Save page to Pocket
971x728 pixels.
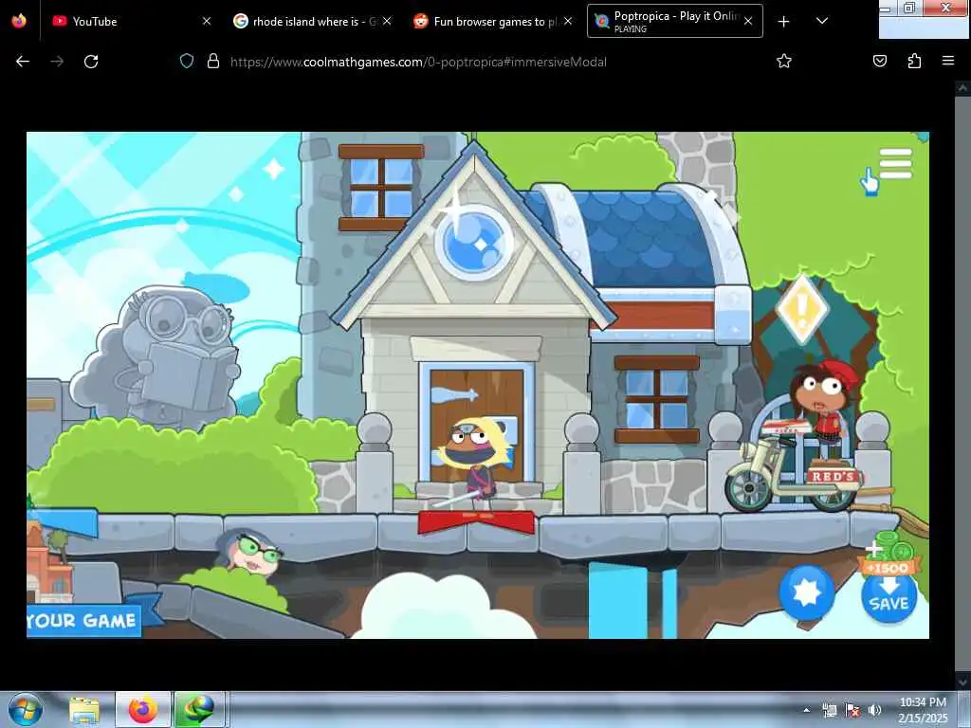[x=880, y=62]
